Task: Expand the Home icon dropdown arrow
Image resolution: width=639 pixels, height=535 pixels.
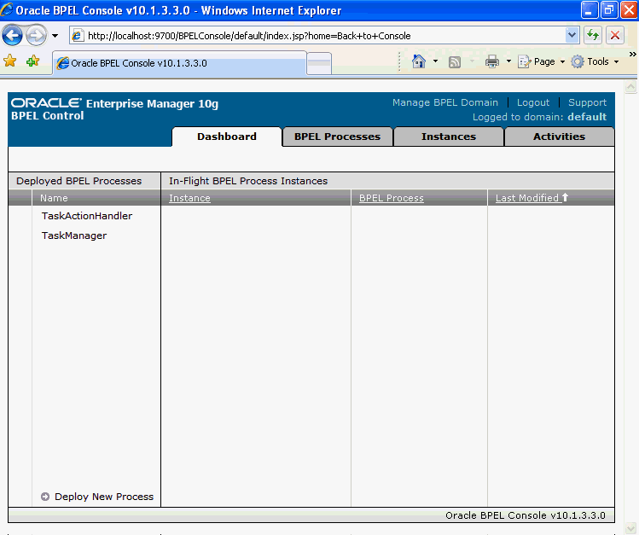Action: click(435, 61)
